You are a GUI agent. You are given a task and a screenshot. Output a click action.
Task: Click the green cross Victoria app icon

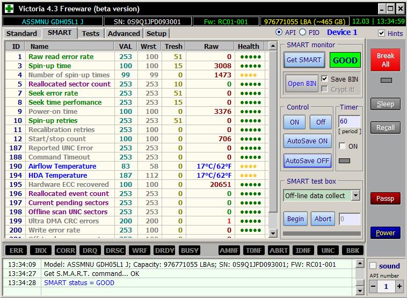pyautogui.click(x=9, y=9)
